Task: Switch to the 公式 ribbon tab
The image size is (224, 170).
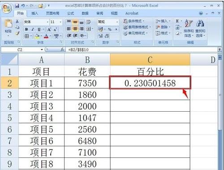Action: click(x=70, y=13)
